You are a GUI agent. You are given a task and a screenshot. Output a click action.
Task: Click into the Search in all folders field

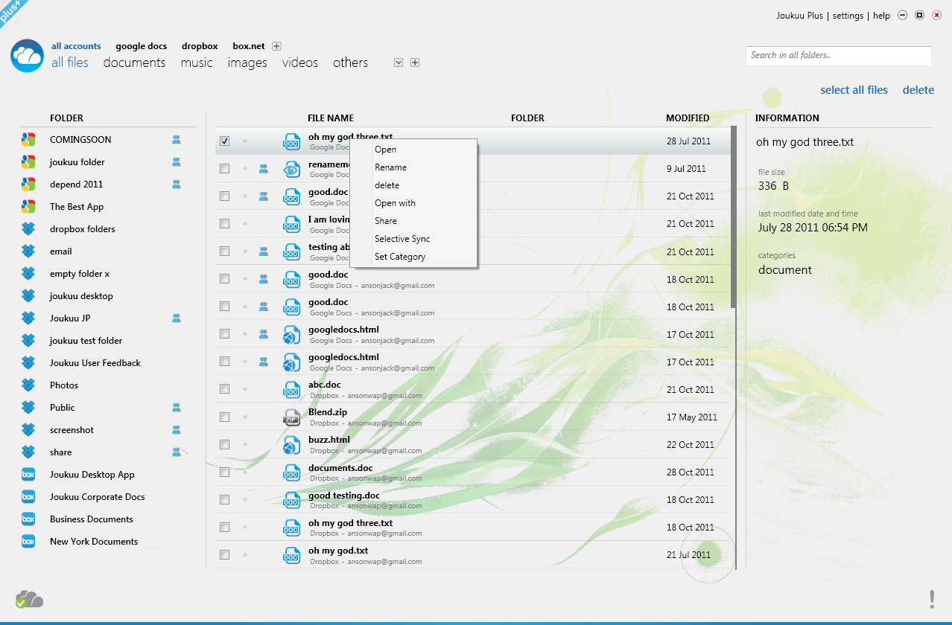839,56
